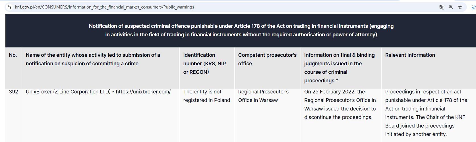Click the Article 178 notification table title
The width and height of the screenshot is (476, 142).
(x=241, y=30)
